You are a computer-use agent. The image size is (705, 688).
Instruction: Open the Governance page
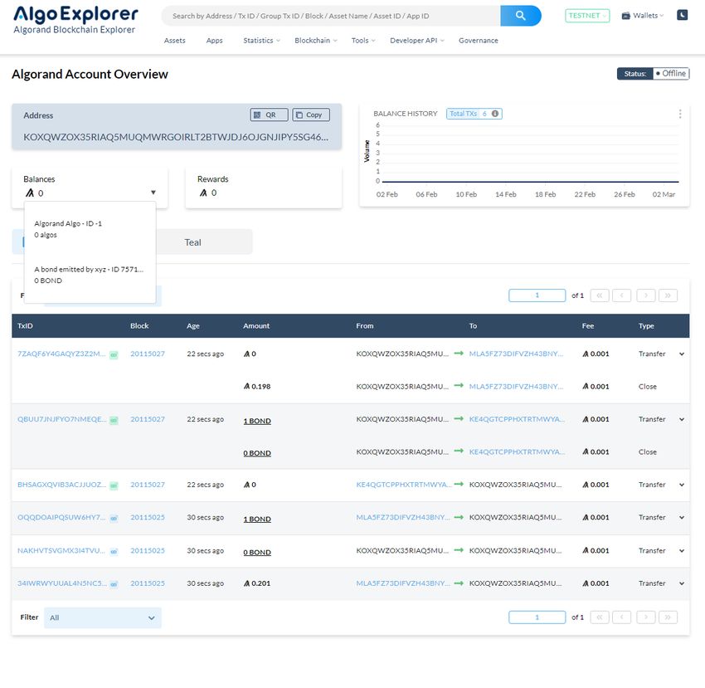(x=478, y=41)
